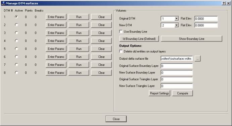Image resolution: width=232 pixels, height=126 pixels.
Task: Click the Breaks column header
Action: pos(39,10)
